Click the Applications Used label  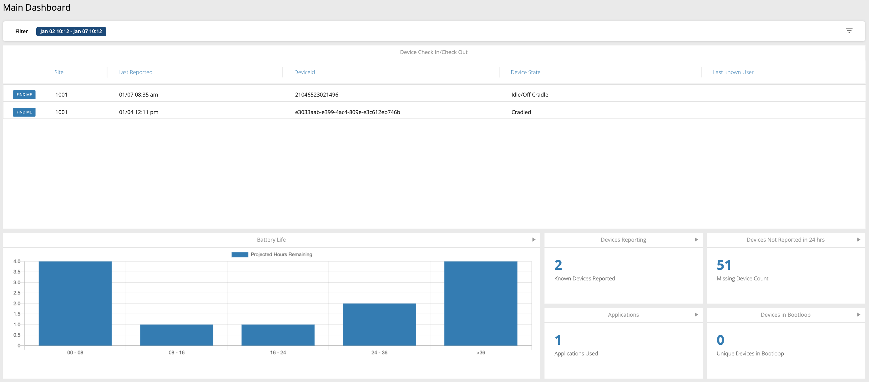(576, 353)
